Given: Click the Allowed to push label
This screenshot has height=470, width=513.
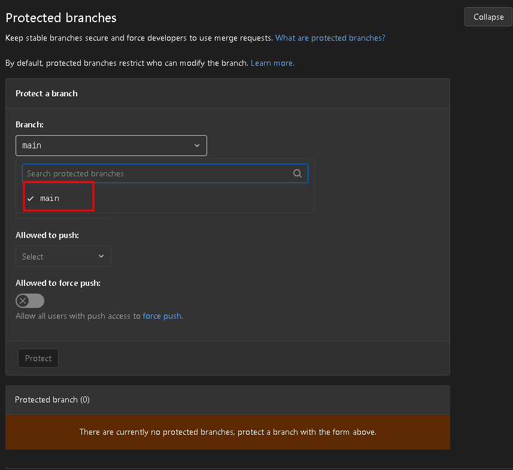Looking at the screenshot, I should coord(47,236).
